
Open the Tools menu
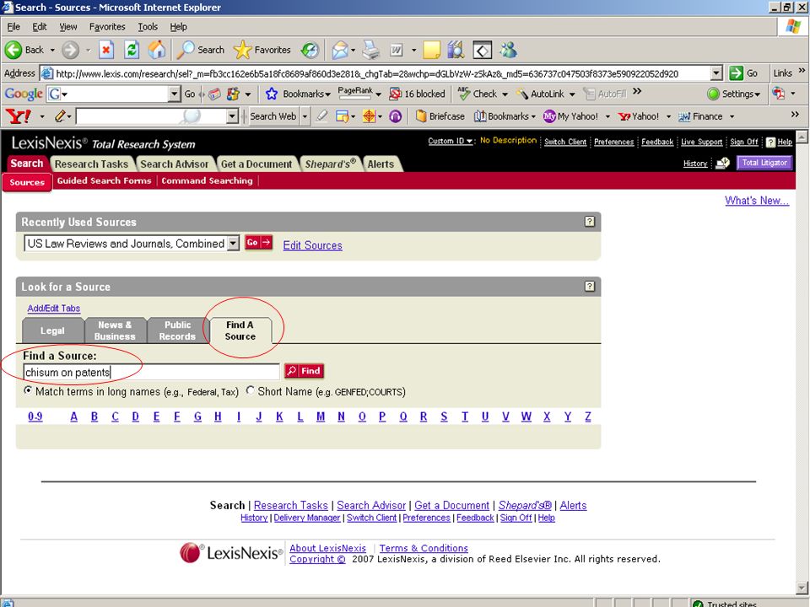pos(147,27)
